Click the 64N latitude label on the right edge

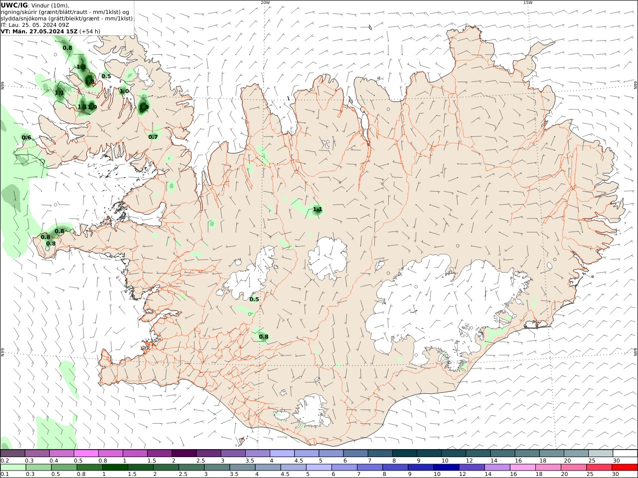pyautogui.click(x=636, y=351)
